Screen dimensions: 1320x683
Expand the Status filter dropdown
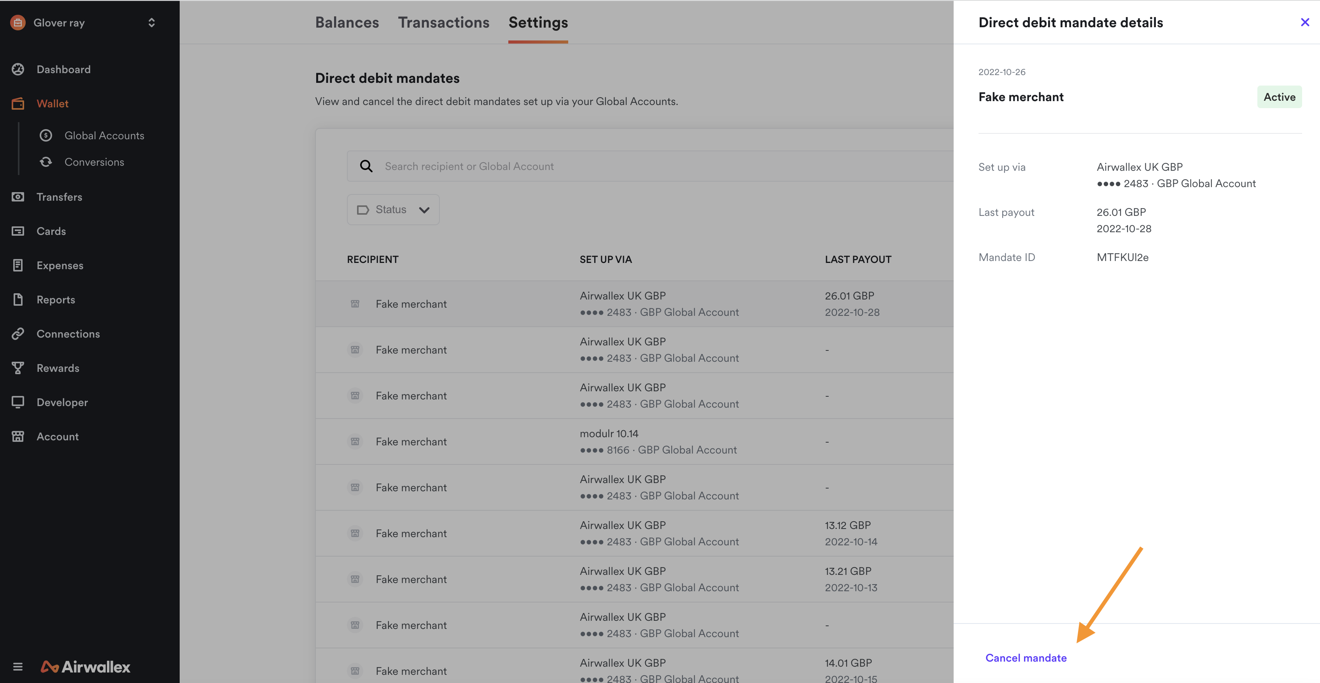[393, 209]
